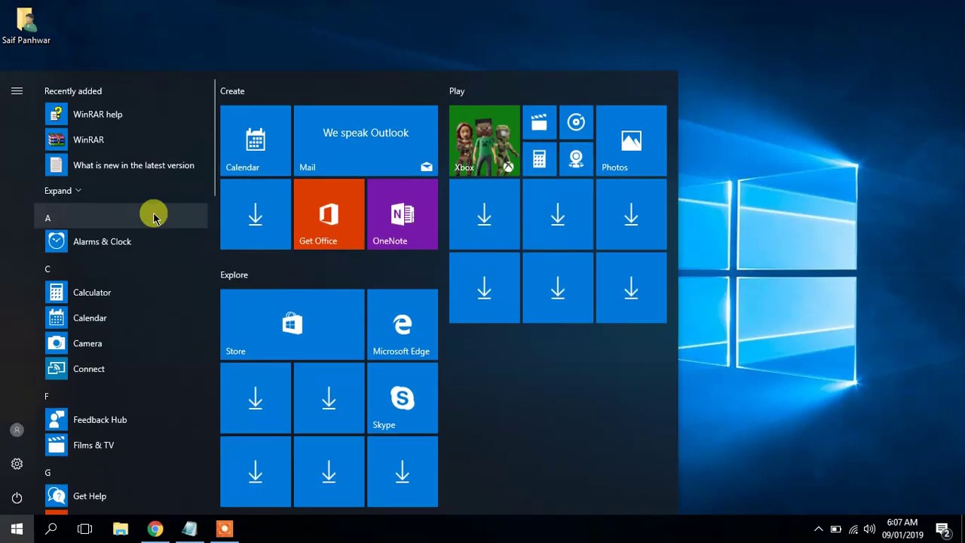Open the Movies & TV tile

point(539,122)
